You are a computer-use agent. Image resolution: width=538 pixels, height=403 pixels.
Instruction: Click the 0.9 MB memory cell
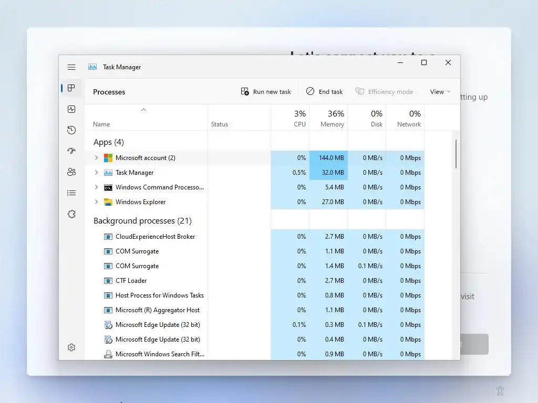[x=328, y=354]
